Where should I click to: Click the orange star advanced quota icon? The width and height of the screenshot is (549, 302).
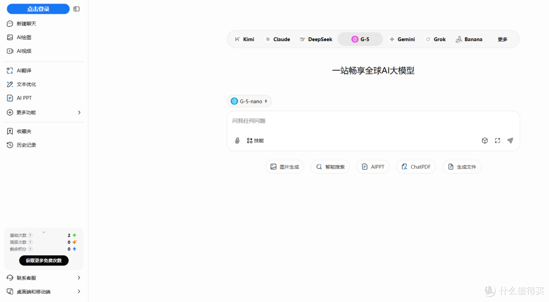(x=74, y=242)
